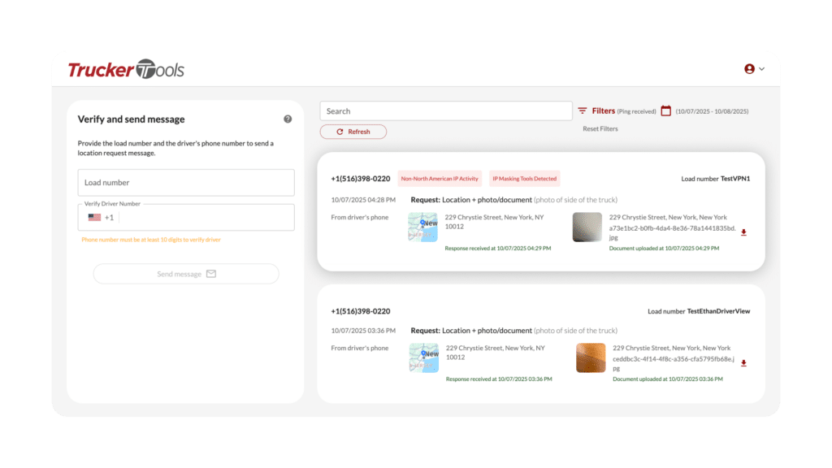Focus the Load number input field
The width and height of the screenshot is (832, 468).
coord(186,183)
